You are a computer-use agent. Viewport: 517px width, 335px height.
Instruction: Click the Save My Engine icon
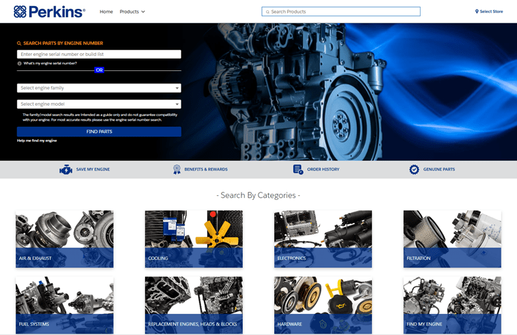pyautogui.click(x=66, y=169)
